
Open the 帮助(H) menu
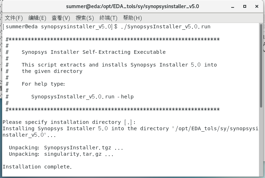[x=132, y=18]
